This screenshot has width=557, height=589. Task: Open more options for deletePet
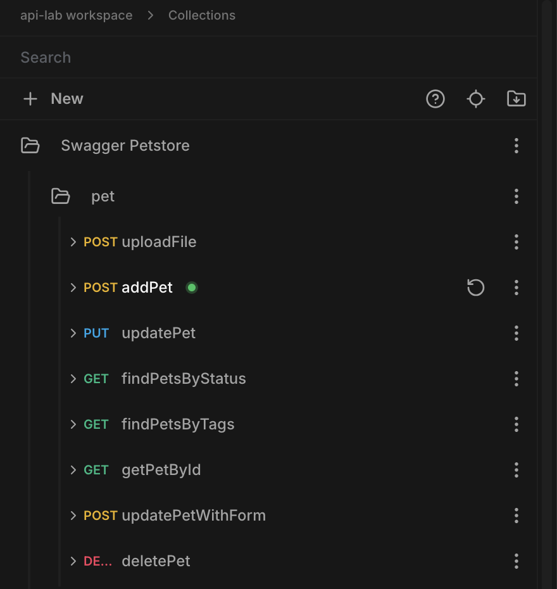pyautogui.click(x=516, y=561)
